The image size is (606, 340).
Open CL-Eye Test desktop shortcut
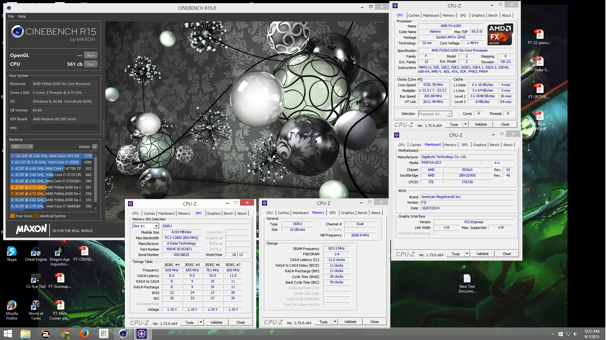point(36,281)
